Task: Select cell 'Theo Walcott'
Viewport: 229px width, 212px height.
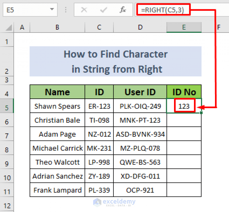Action: click(x=57, y=162)
